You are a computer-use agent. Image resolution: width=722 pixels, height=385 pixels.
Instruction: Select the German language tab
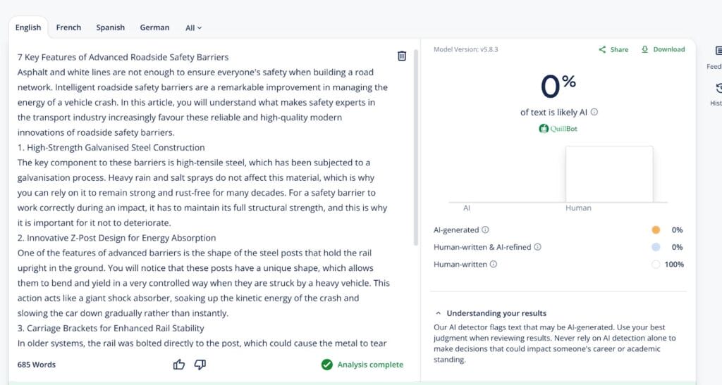click(x=154, y=27)
